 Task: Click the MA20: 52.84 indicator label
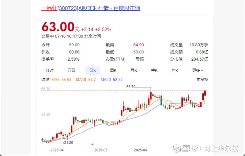[x=111, y=80]
